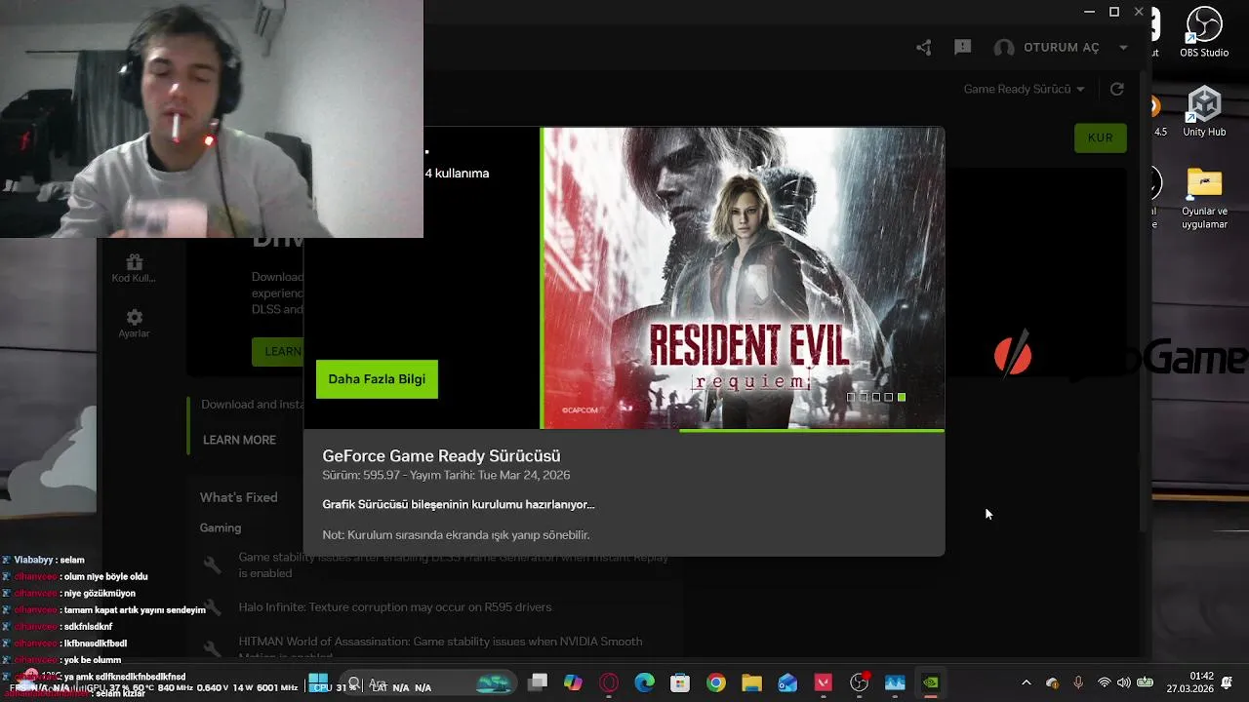Open the volume speaker tray icon

point(1123,683)
